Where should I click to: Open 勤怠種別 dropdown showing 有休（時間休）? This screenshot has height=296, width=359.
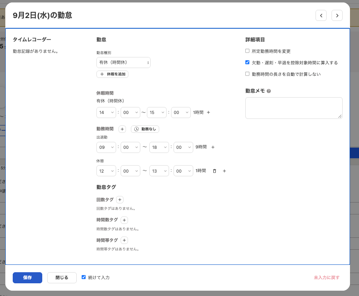(123, 62)
